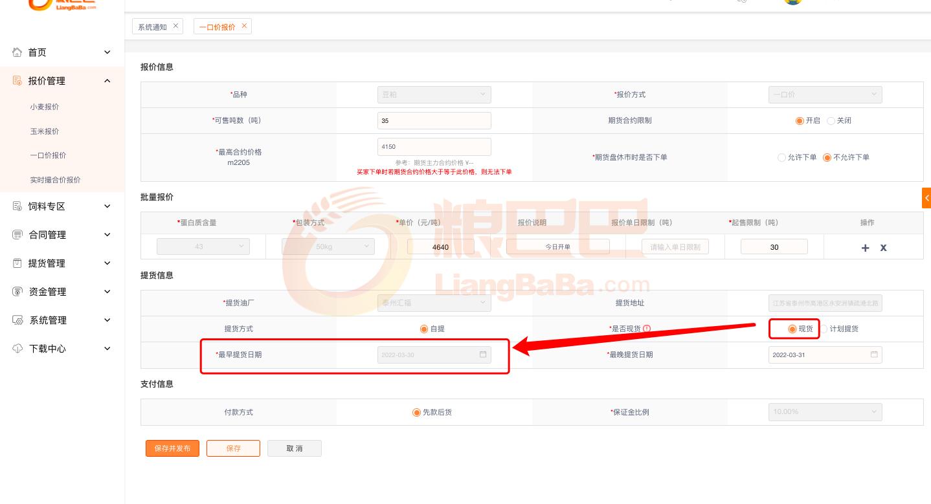This screenshot has width=931, height=504.
Task: Close the 系统通知 tab
Action: [x=175, y=26]
